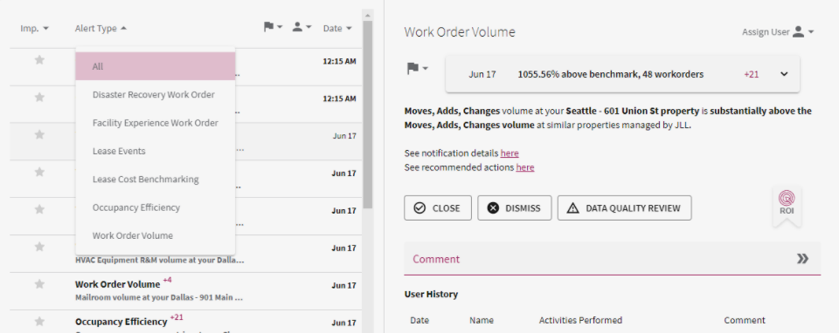Click the user filter icon in list header

(297, 27)
